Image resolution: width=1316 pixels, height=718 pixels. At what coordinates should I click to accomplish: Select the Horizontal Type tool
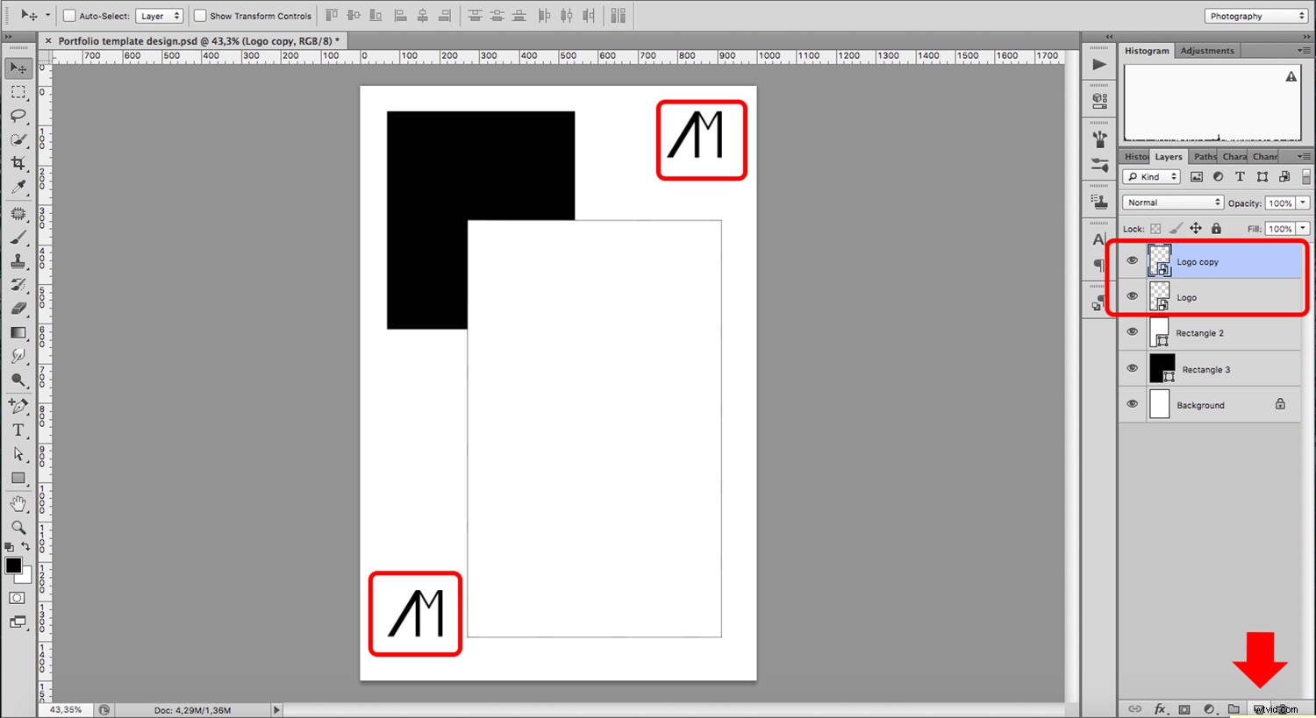point(18,430)
